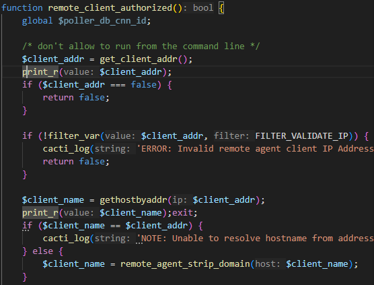Image resolution: width=374 pixels, height=285 pixels.
Task: Click '$client_name == $client_addr' condition
Action: [115, 226]
